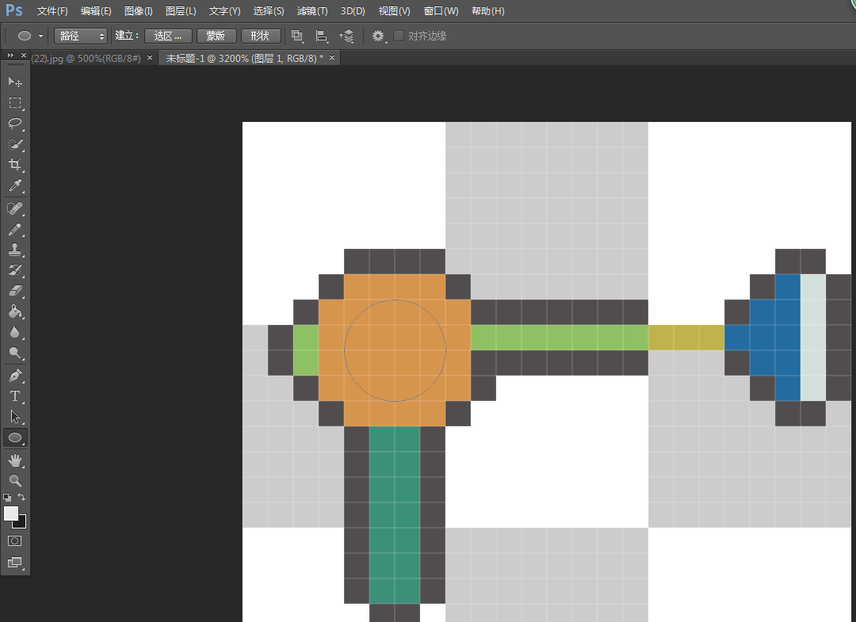Open the 文件(F) menu

[x=52, y=11]
